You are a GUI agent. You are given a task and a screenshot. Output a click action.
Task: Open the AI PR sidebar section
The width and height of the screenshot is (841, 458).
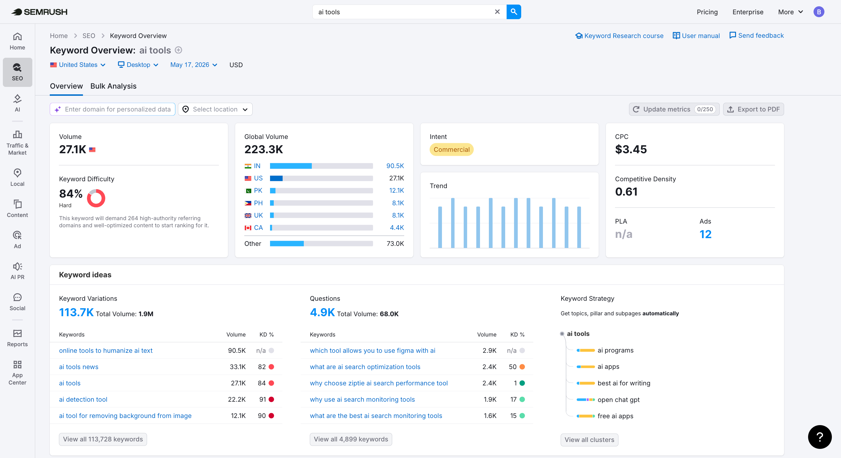point(17,271)
